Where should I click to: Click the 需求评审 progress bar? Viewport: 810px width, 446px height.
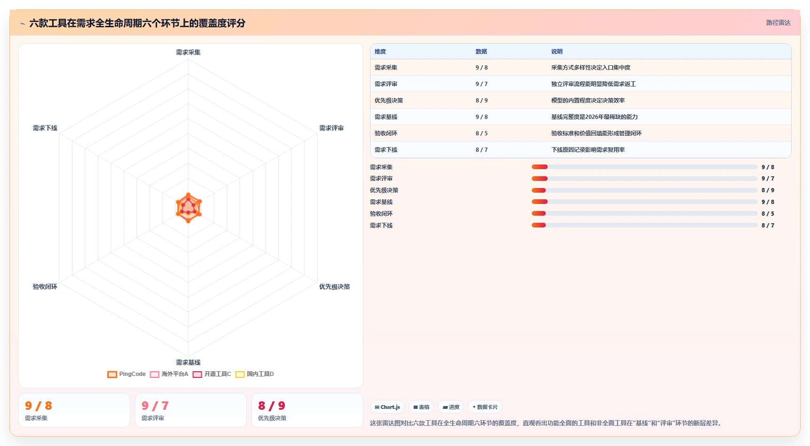tap(645, 179)
